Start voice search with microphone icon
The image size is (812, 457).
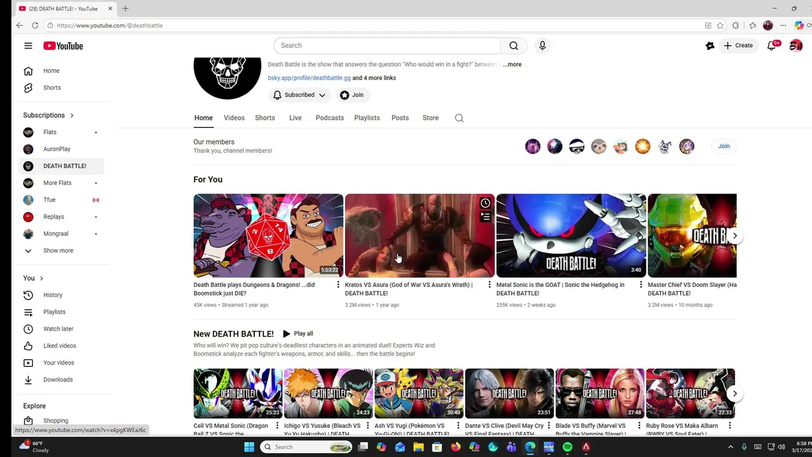(542, 46)
